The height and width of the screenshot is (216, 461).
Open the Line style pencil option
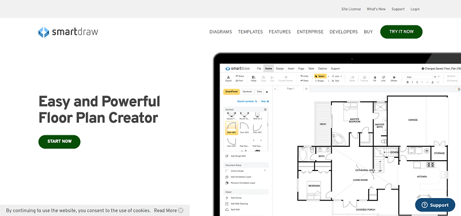click(x=383, y=79)
